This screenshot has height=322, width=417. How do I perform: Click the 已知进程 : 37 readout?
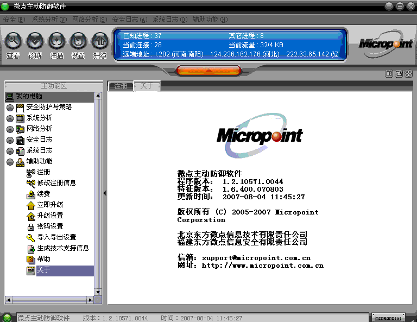pos(142,36)
